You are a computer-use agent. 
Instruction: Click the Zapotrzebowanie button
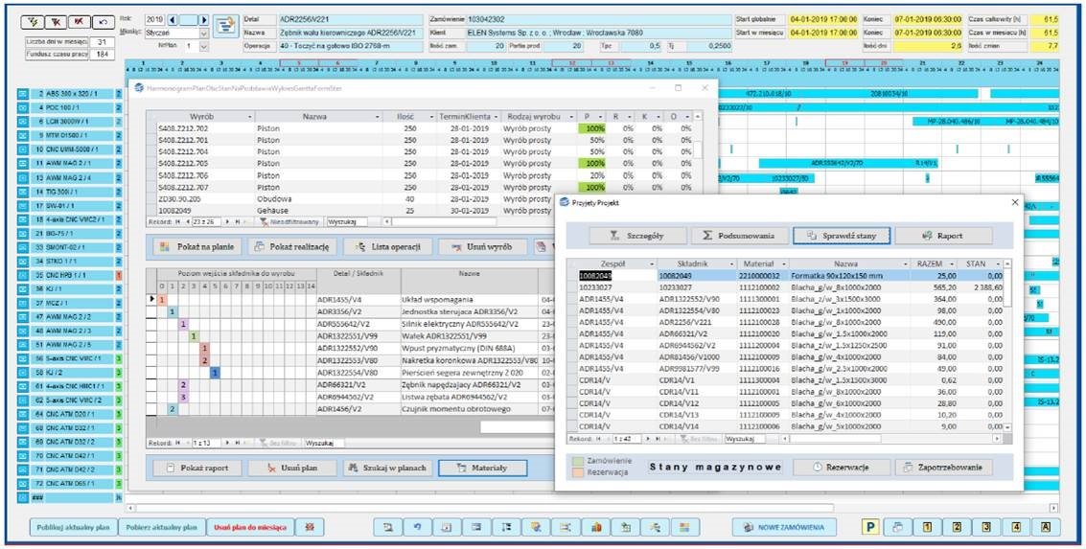coord(943,468)
